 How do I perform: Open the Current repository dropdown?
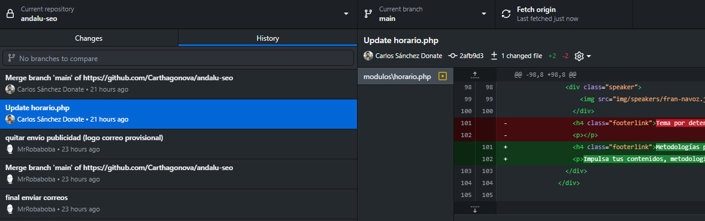[x=178, y=14]
